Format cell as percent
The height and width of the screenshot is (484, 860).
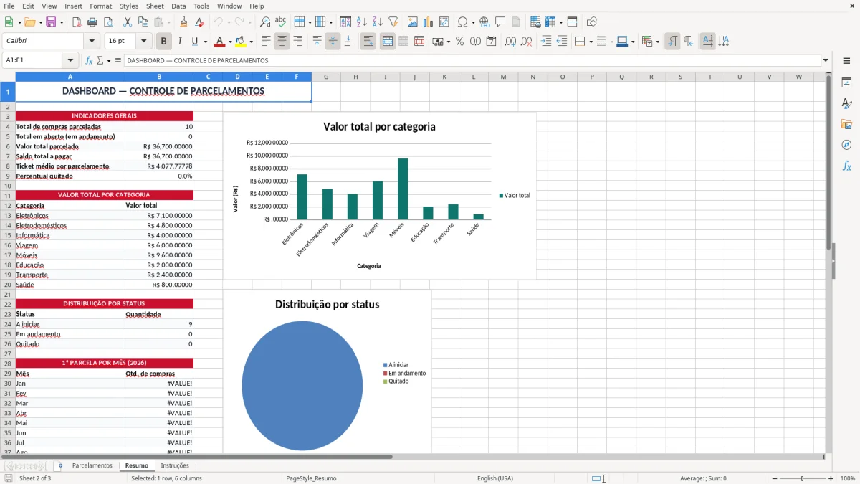459,42
